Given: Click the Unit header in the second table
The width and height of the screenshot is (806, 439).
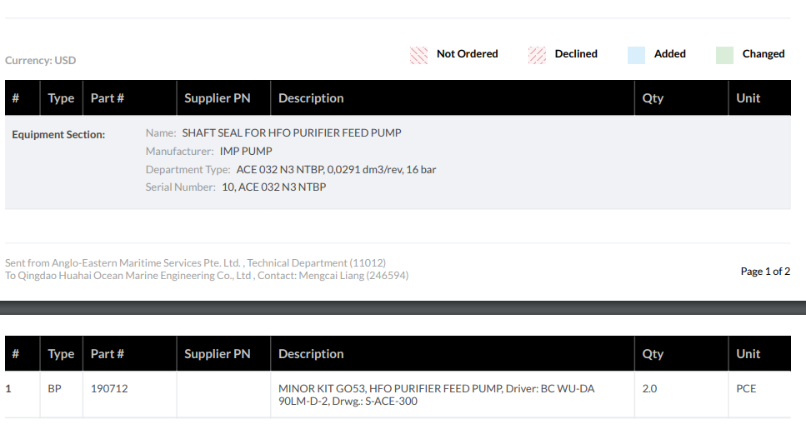Looking at the screenshot, I should coord(748,354).
